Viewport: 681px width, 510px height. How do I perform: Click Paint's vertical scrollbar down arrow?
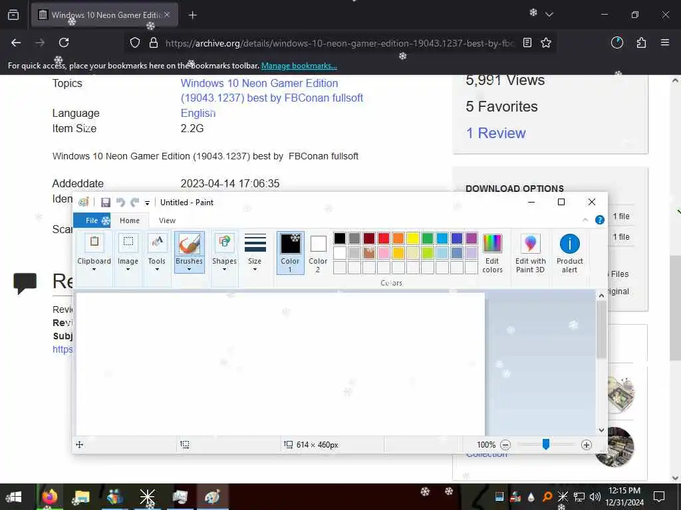click(x=601, y=430)
